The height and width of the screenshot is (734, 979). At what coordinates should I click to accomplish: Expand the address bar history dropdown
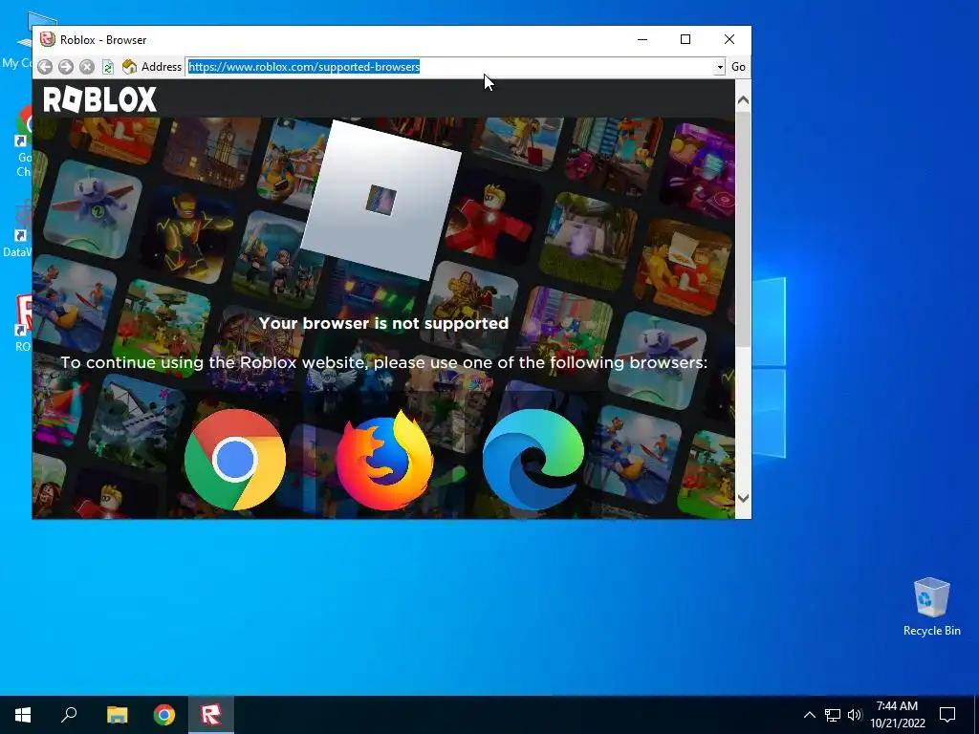[720, 67]
